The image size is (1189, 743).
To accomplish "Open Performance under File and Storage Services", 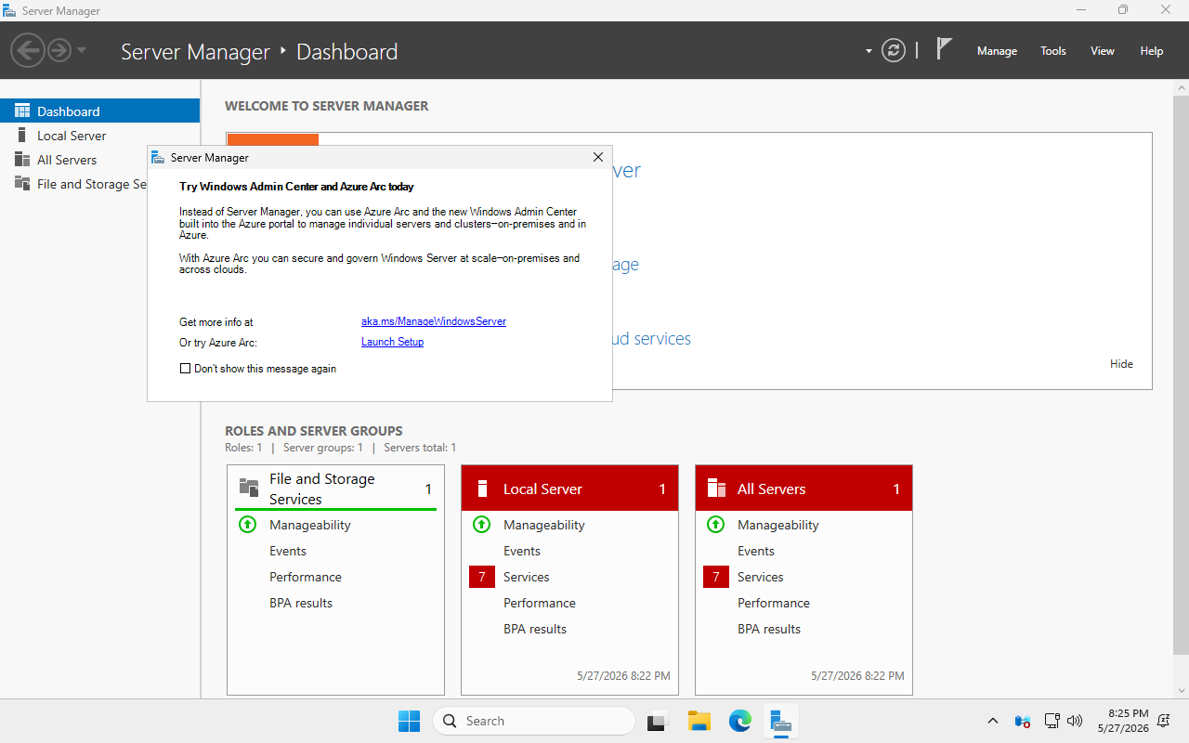I will tap(306, 577).
